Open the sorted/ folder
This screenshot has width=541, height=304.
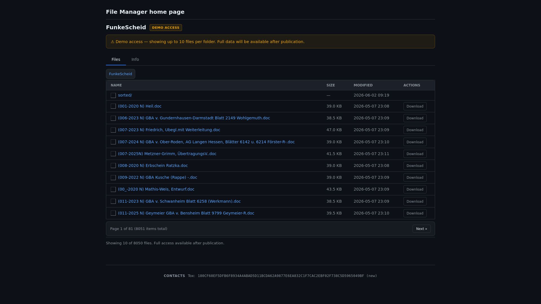pyautogui.click(x=125, y=95)
